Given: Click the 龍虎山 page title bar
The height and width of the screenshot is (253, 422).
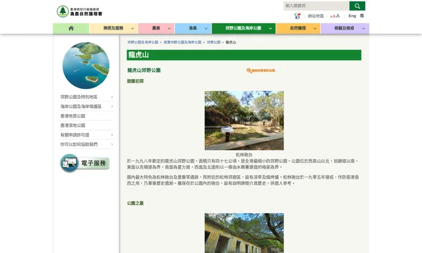Looking at the screenshot, I should (x=244, y=55).
